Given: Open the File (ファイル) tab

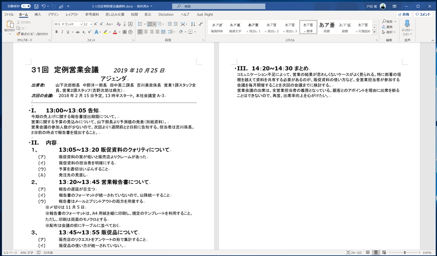Looking at the screenshot, I should 9,15.
